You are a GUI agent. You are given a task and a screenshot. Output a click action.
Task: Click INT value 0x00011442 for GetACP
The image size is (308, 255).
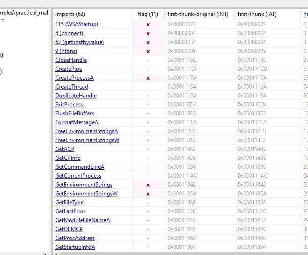point(182,149)
